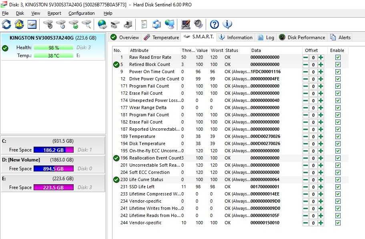Toggle Enable checkbox for Disk Temperature row
The height and width of the screenshot is (239, 365).
pyautogui.click(x=338, y=143)
